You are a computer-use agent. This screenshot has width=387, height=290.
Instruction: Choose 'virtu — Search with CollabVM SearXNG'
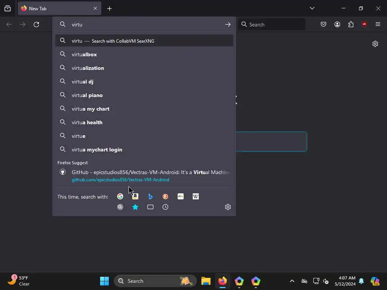click(144, 41)
